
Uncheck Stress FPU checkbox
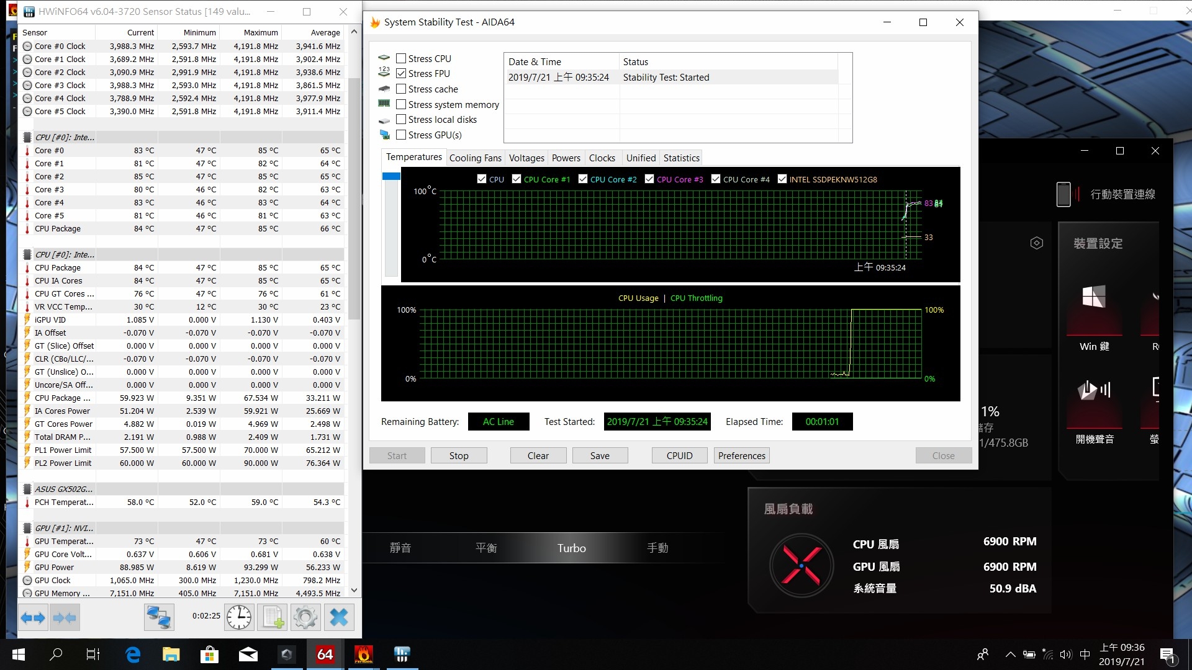coord(401,73)
